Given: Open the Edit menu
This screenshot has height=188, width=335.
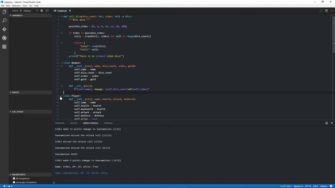Looking at the screenshot, I should [8, 6].
